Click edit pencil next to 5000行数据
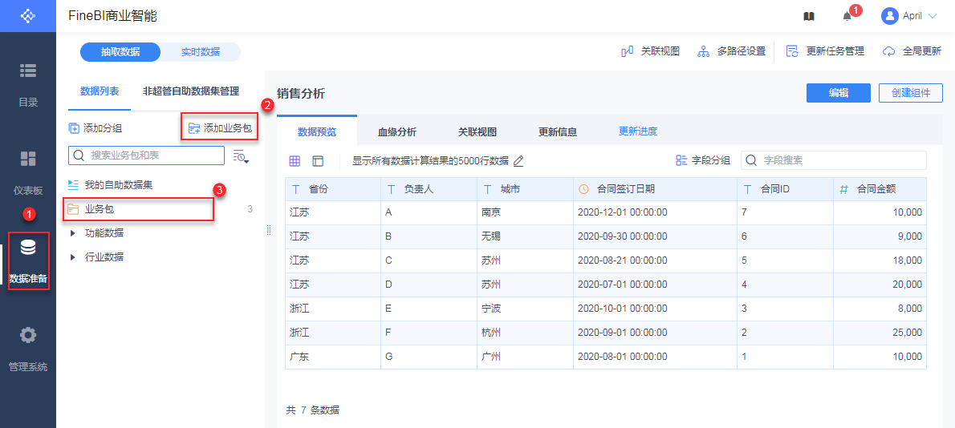This screenshot has width=955, height=428. 518,161
